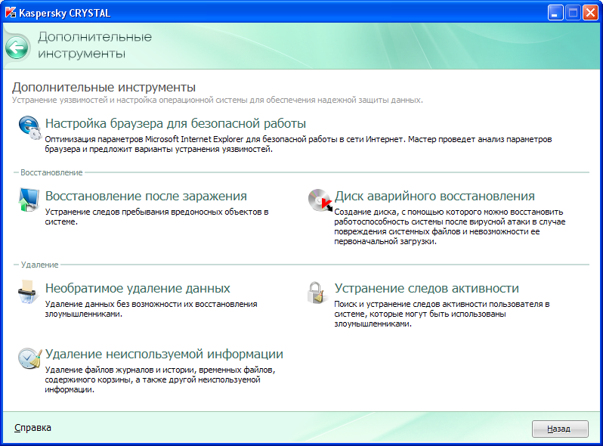Close the Kaspersky CRYSTAL window
603x446 pixels.
point(590,13)
